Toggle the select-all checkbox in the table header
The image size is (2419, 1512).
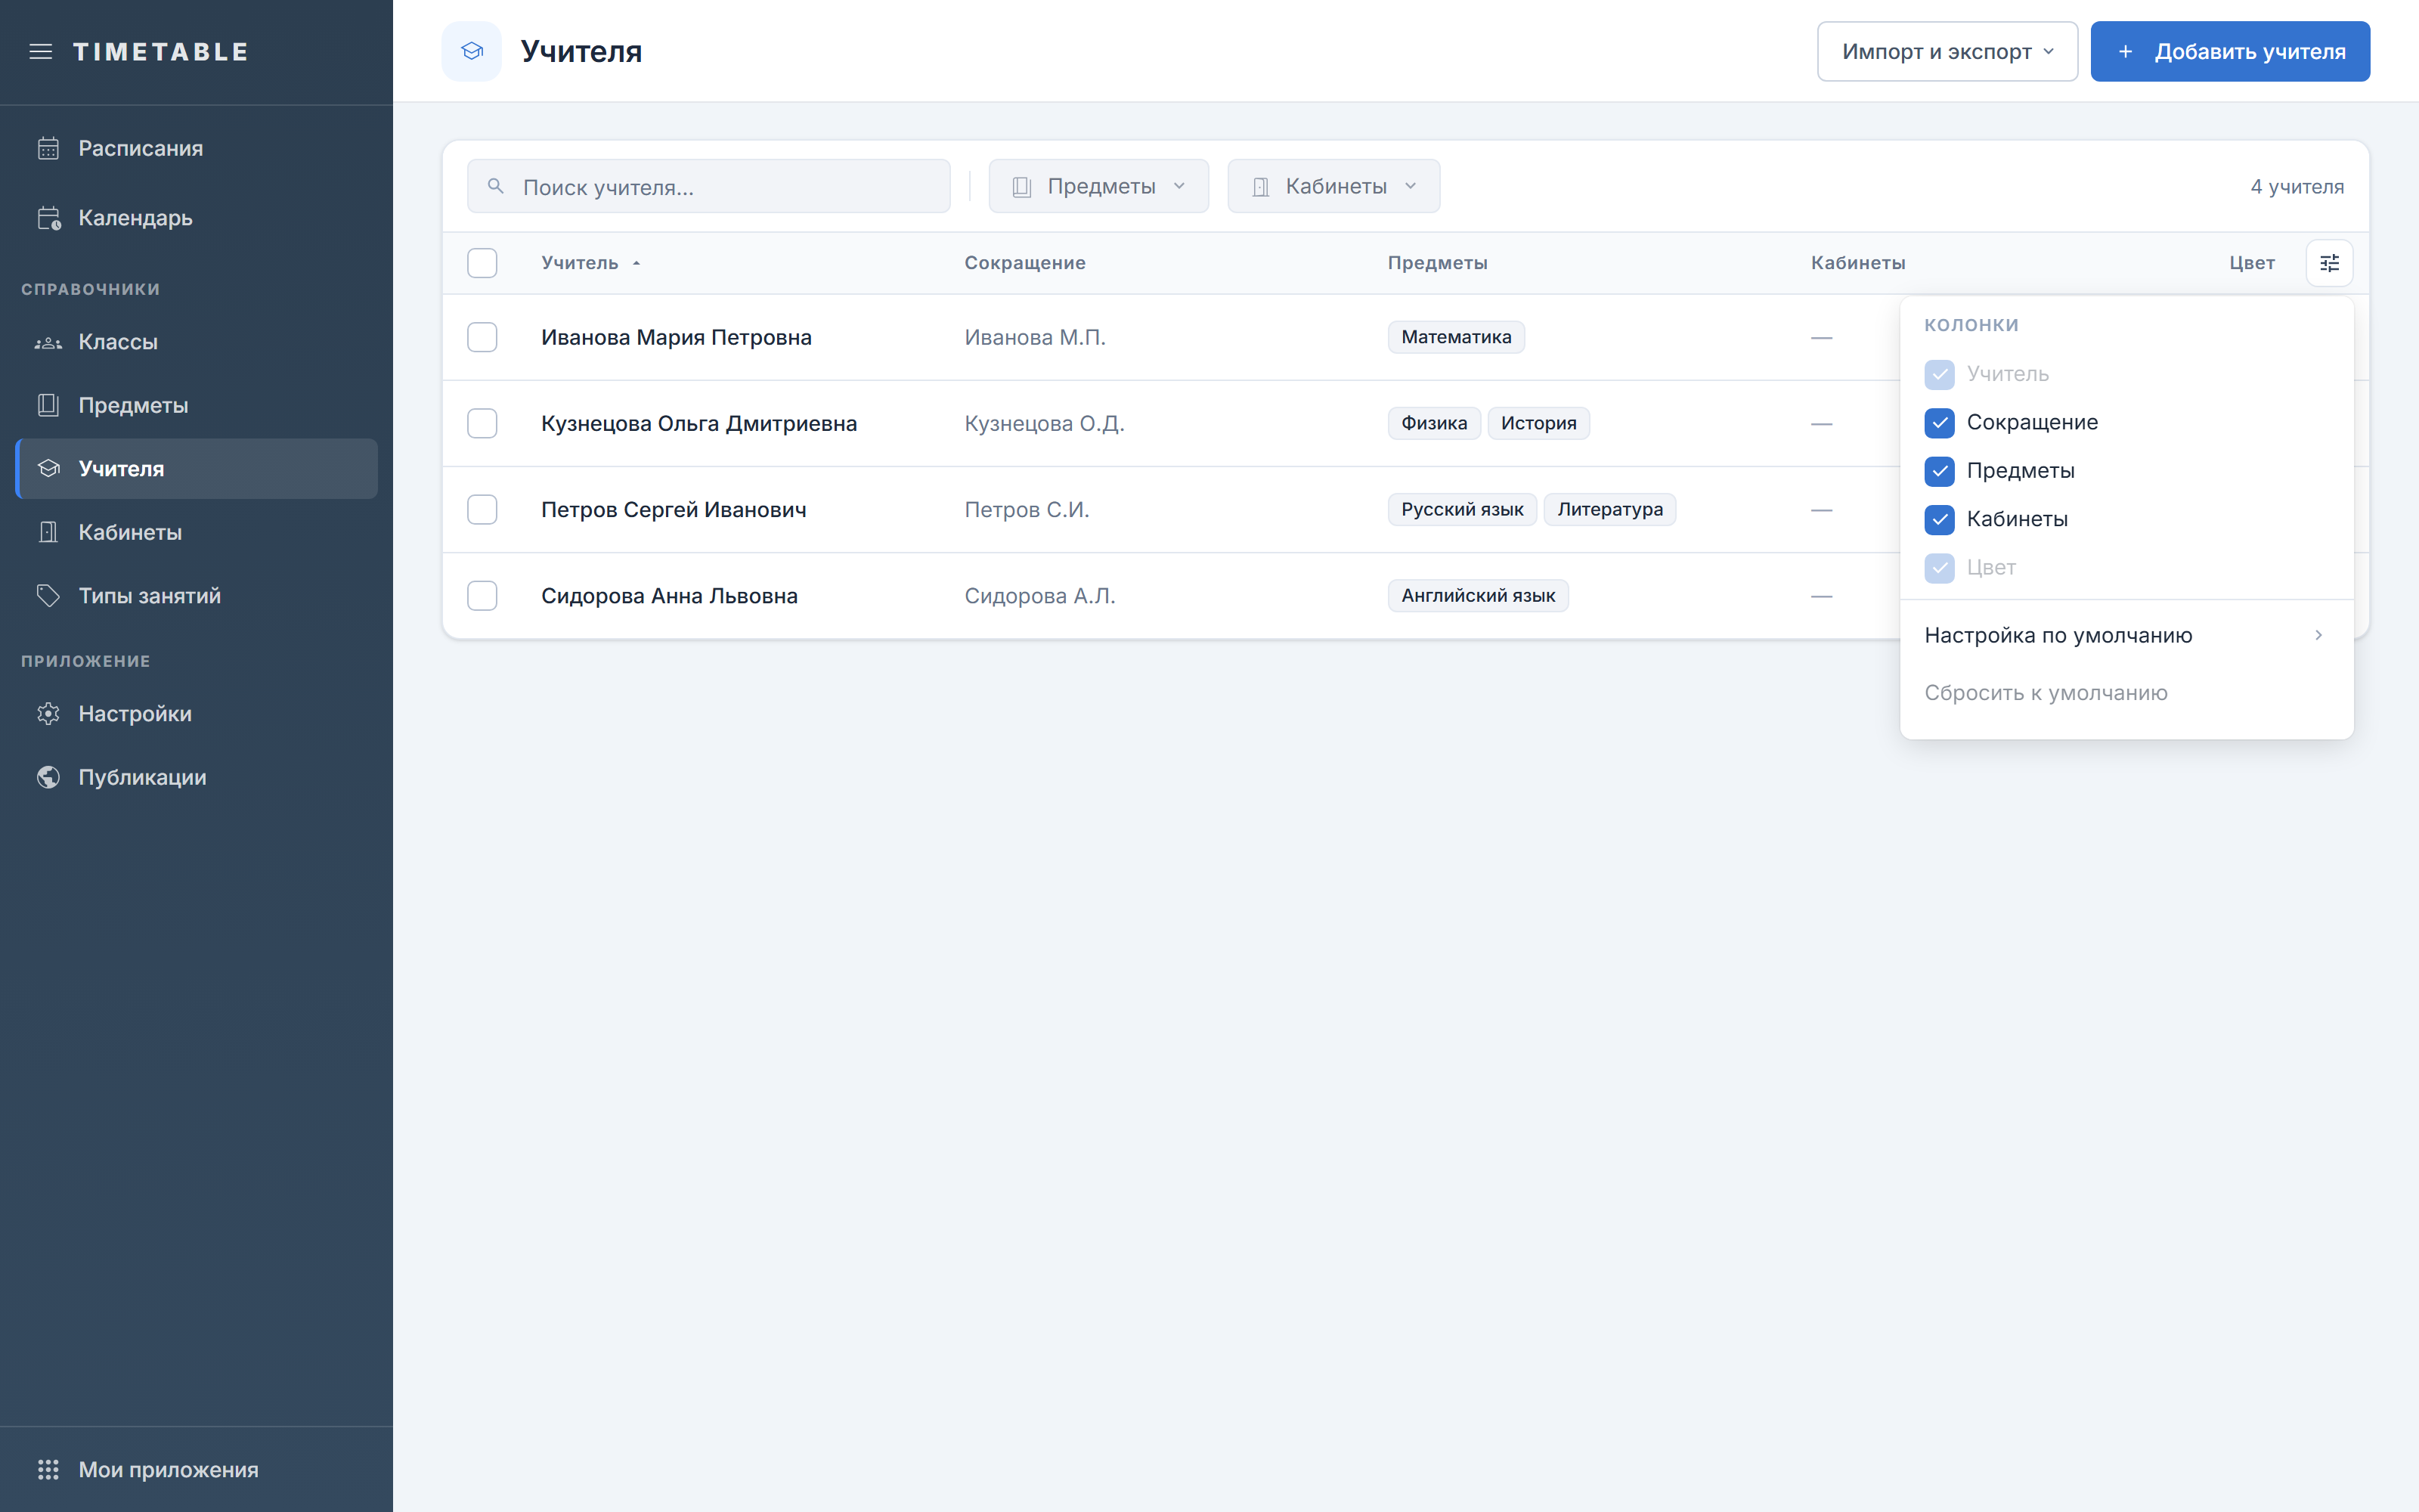coord(482,263)
